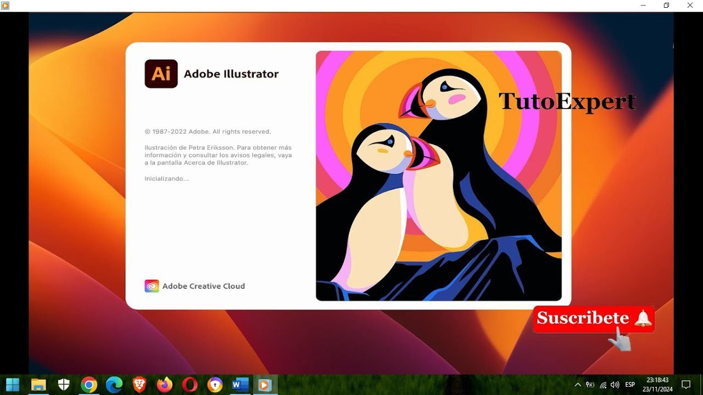
Task: Click the Start menu button
Action: pyautogui.click(x=12, y=384)
